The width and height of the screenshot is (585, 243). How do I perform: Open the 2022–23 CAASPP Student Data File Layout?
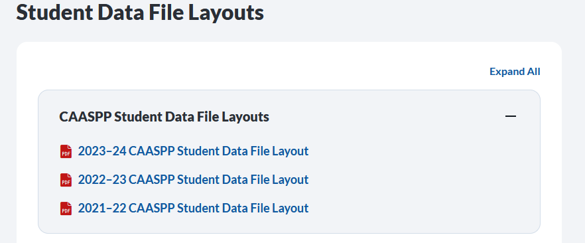point(193,179)
